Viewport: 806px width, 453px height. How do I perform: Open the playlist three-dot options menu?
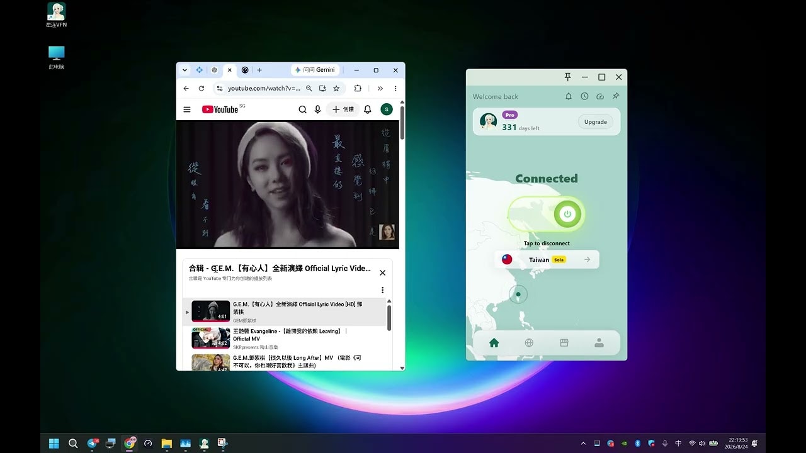[382, 290]
